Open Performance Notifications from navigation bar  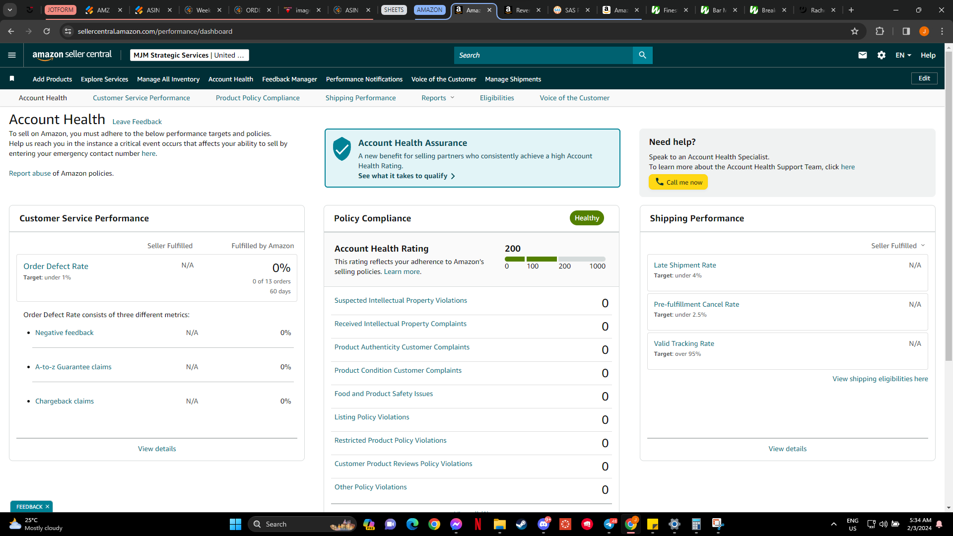click(364, 79)
